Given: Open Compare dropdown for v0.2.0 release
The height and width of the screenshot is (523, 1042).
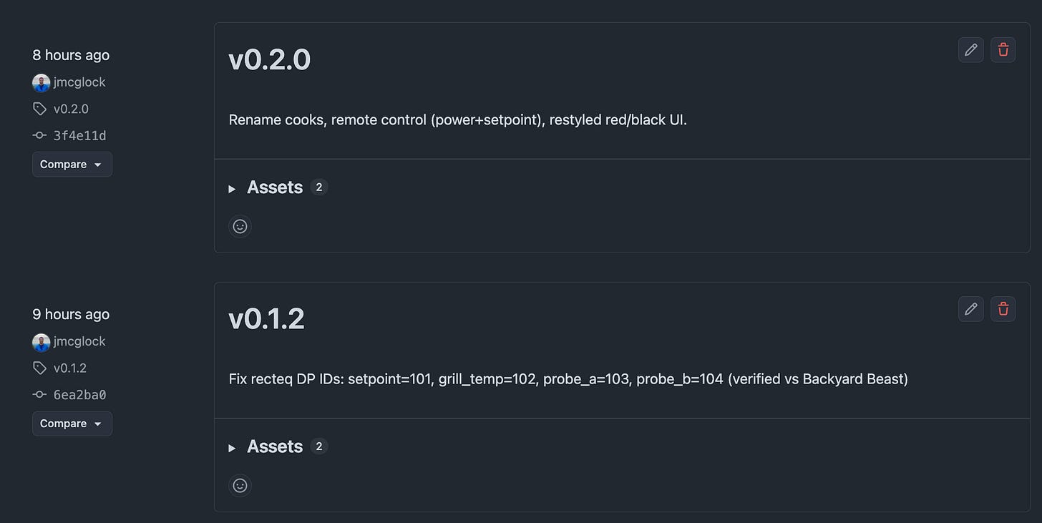Looking at the screenshot, I should (72, 165).
